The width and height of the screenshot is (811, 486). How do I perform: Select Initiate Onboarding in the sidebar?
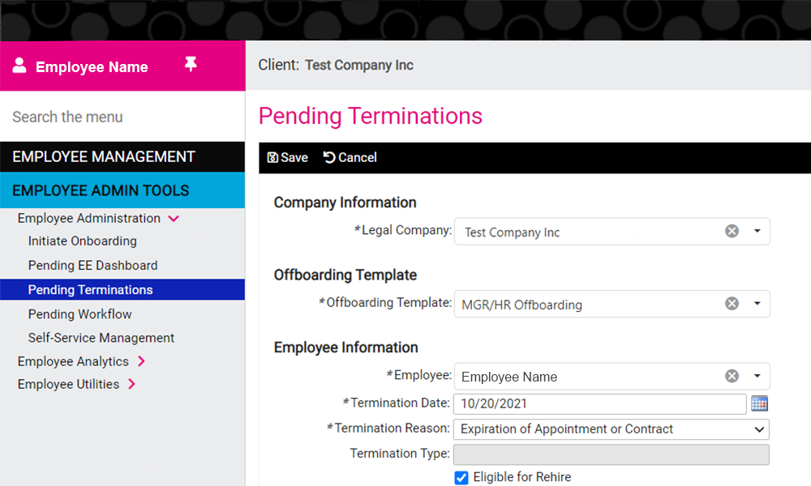pyautogui.click(x=82, y=241)
